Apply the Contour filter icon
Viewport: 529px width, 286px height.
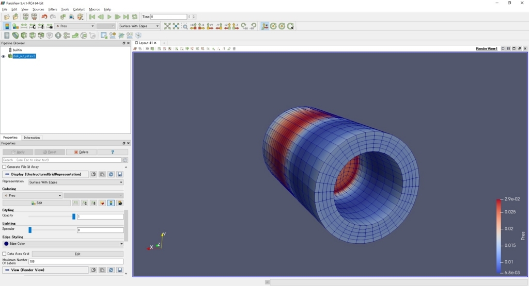(x=15, y=36)
